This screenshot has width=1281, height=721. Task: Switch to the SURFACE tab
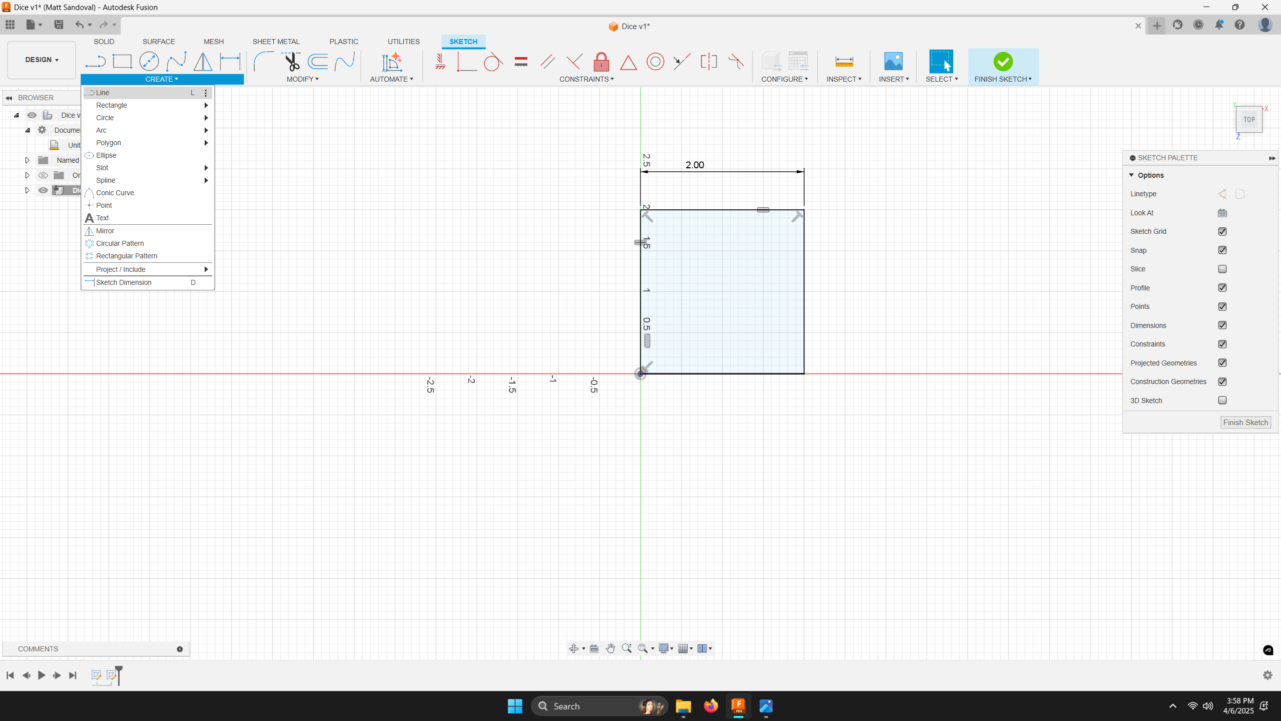point(159,42)
